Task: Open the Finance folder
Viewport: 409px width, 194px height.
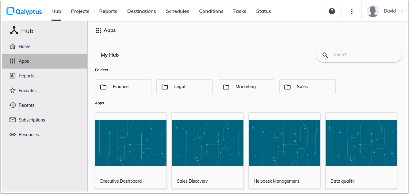Action: pyautogui.click(x=123, y=87)
